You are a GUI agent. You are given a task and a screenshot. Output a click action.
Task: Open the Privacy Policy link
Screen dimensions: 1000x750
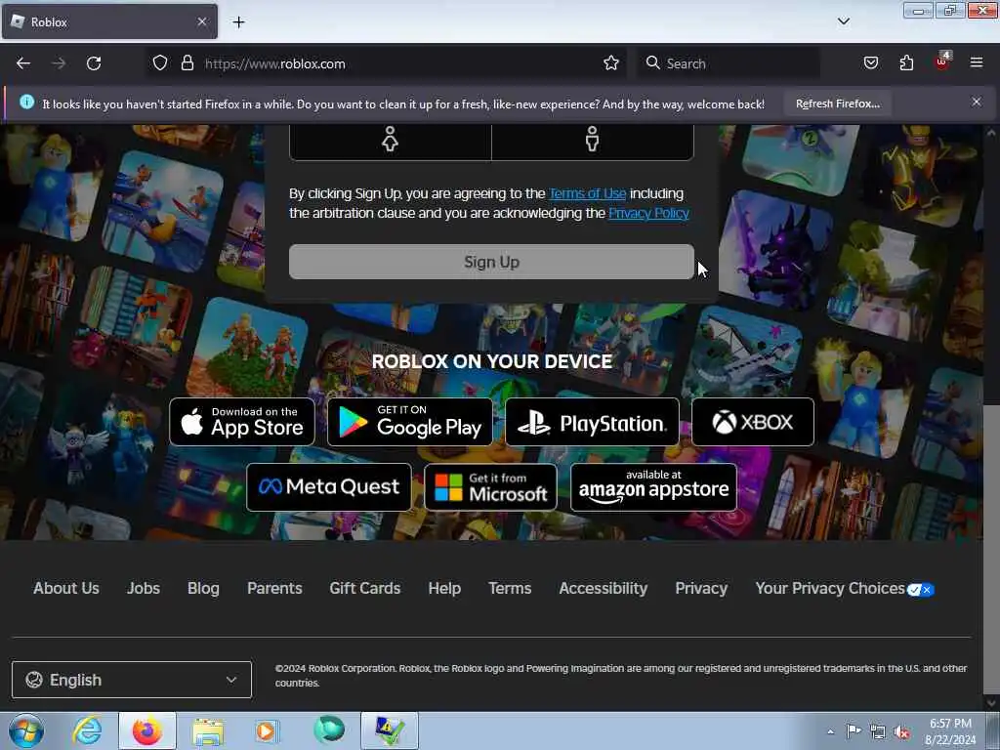[x=648, y=213]
